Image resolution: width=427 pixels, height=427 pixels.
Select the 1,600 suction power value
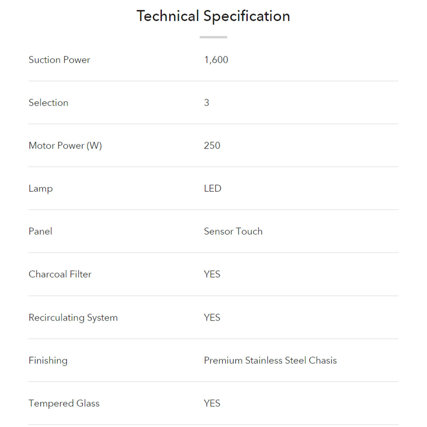(x=216, y=60)
